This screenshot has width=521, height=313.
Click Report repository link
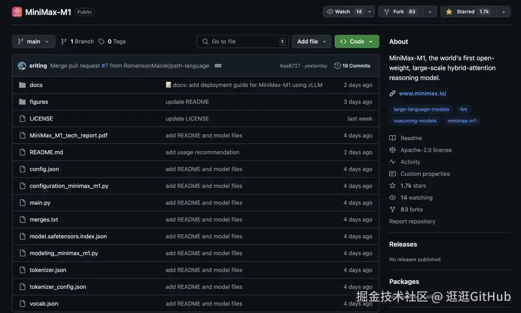coord(412,222)
